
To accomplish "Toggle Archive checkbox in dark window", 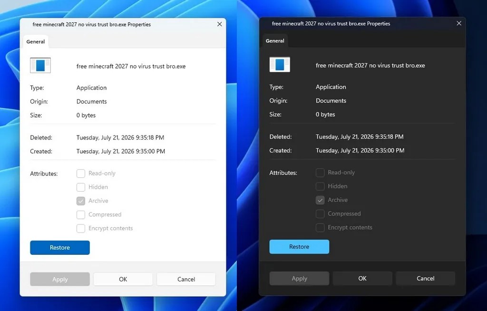I will tap(320, 200).
